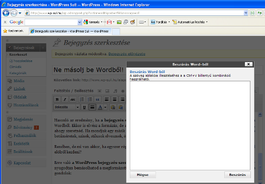This screenshot has height=184, width=265.
Task: Click Új hozzáadása in the sidebar
Action: [x=21, y=61]
